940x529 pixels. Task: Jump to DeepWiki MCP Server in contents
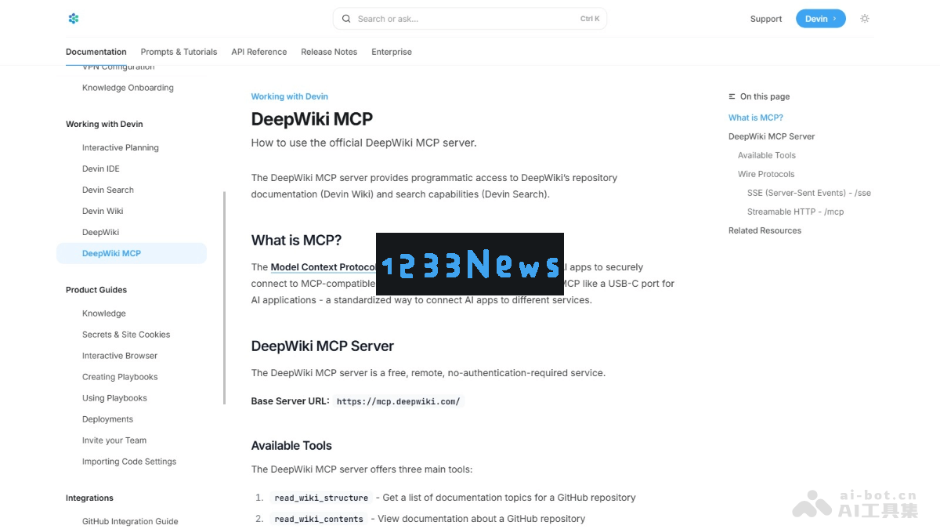pos(772,136)
